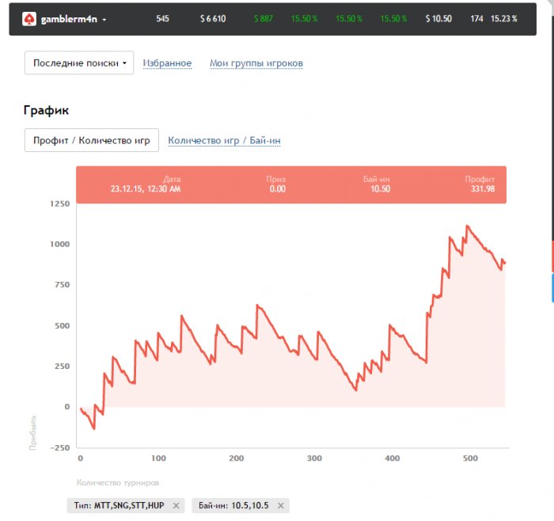The height and width of the screenshot is (521, 554).
Task: Remove the 10.5 buy-in filter
Action: tap(280, 505)
